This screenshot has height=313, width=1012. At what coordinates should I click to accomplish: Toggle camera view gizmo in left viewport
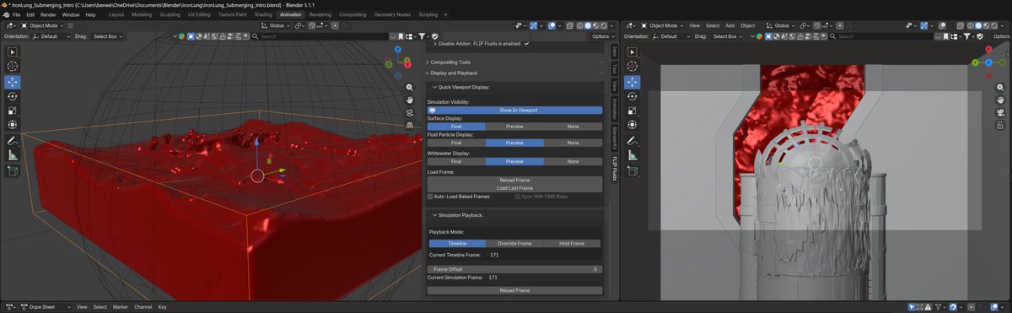point(409,112)
